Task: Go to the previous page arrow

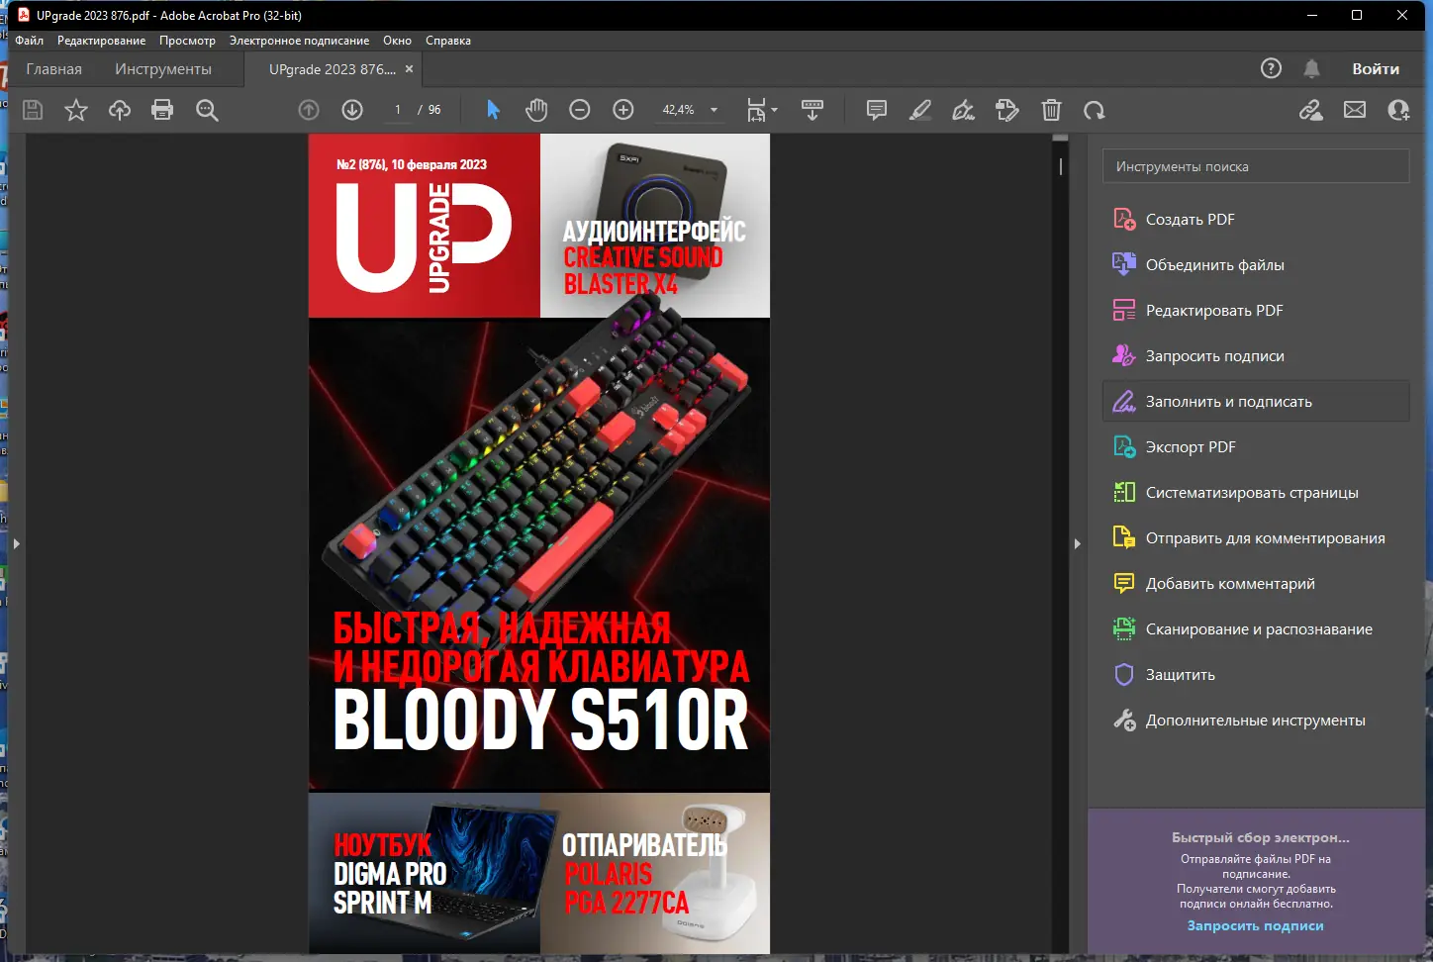Action: click(x=309, y=110)
